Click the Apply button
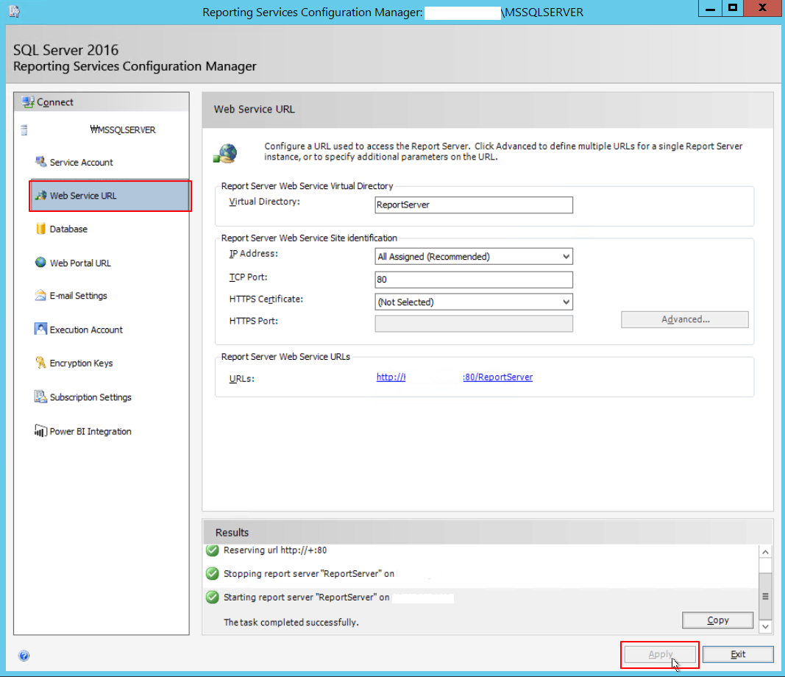Viewport: 785px width, 677px height. coord(660,654)
